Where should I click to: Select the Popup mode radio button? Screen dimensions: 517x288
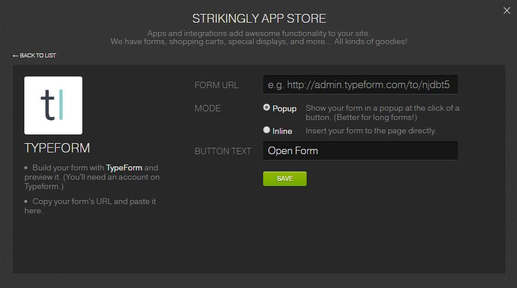[x=267, y=107]
